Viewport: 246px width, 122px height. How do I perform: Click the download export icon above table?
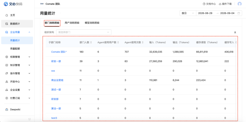pos(235,32)
